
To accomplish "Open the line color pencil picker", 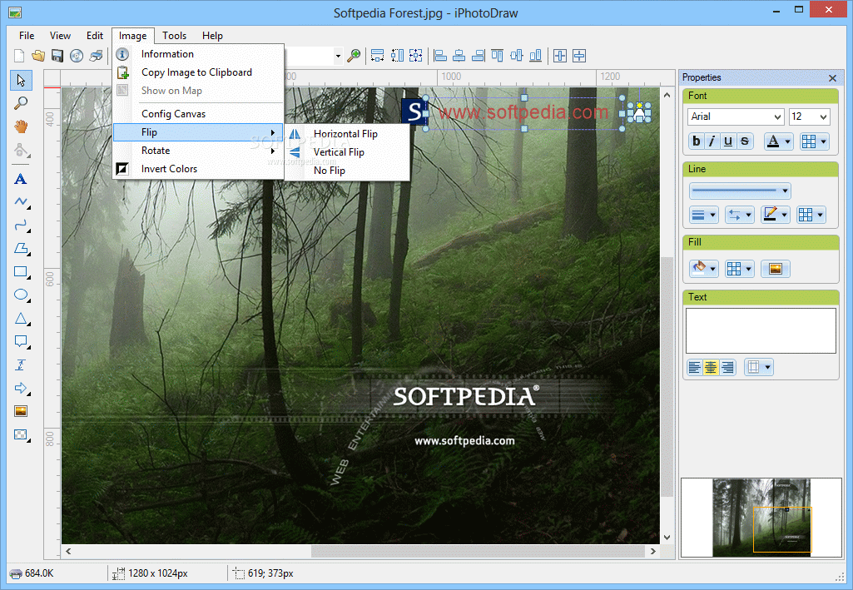I will coord(776,216).
